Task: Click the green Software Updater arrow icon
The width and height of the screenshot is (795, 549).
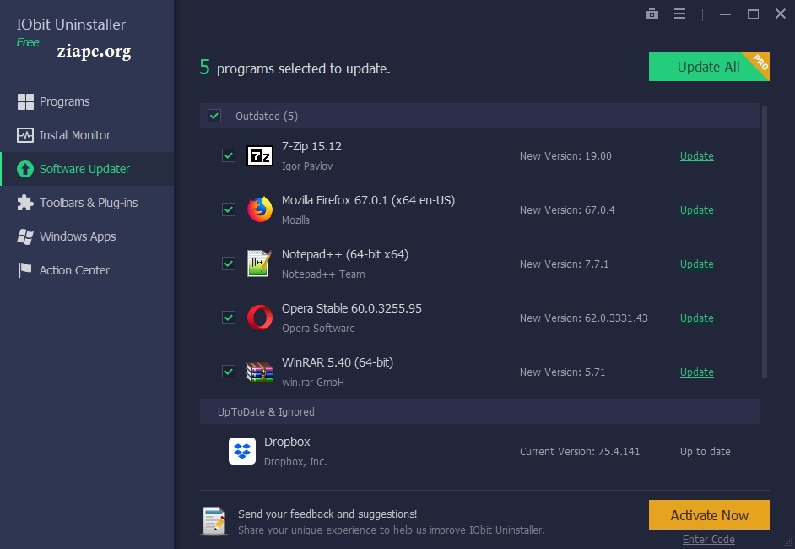Action: (x=25, y=169)
